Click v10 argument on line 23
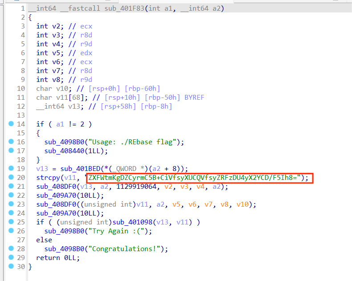 (242, 204)
